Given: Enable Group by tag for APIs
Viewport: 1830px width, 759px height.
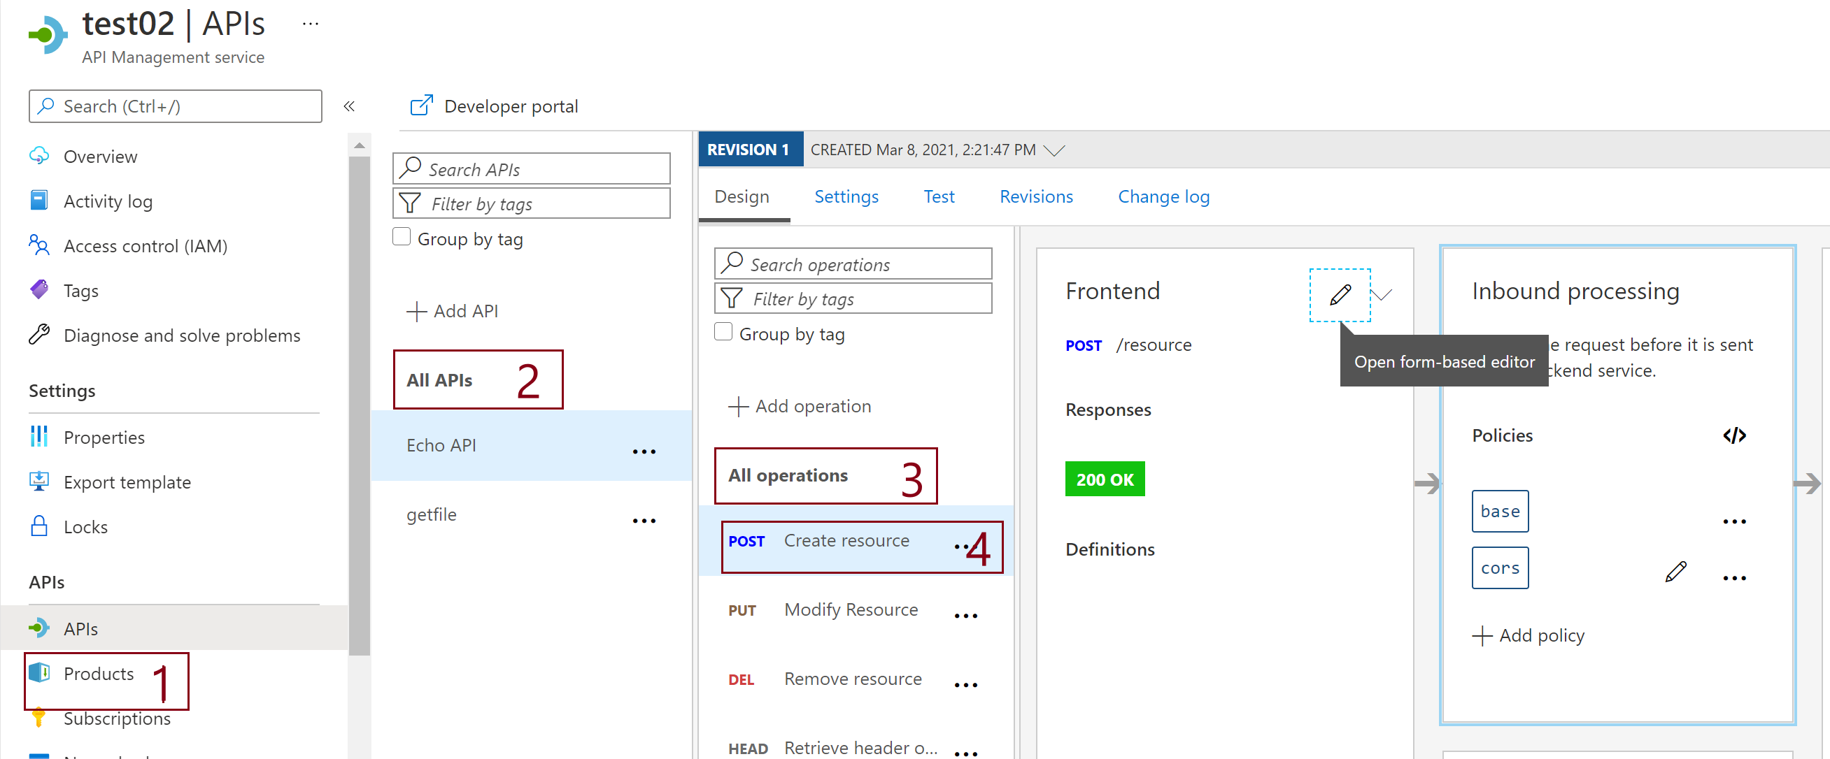Looking at the screenshot, I should tap(402, 237).
